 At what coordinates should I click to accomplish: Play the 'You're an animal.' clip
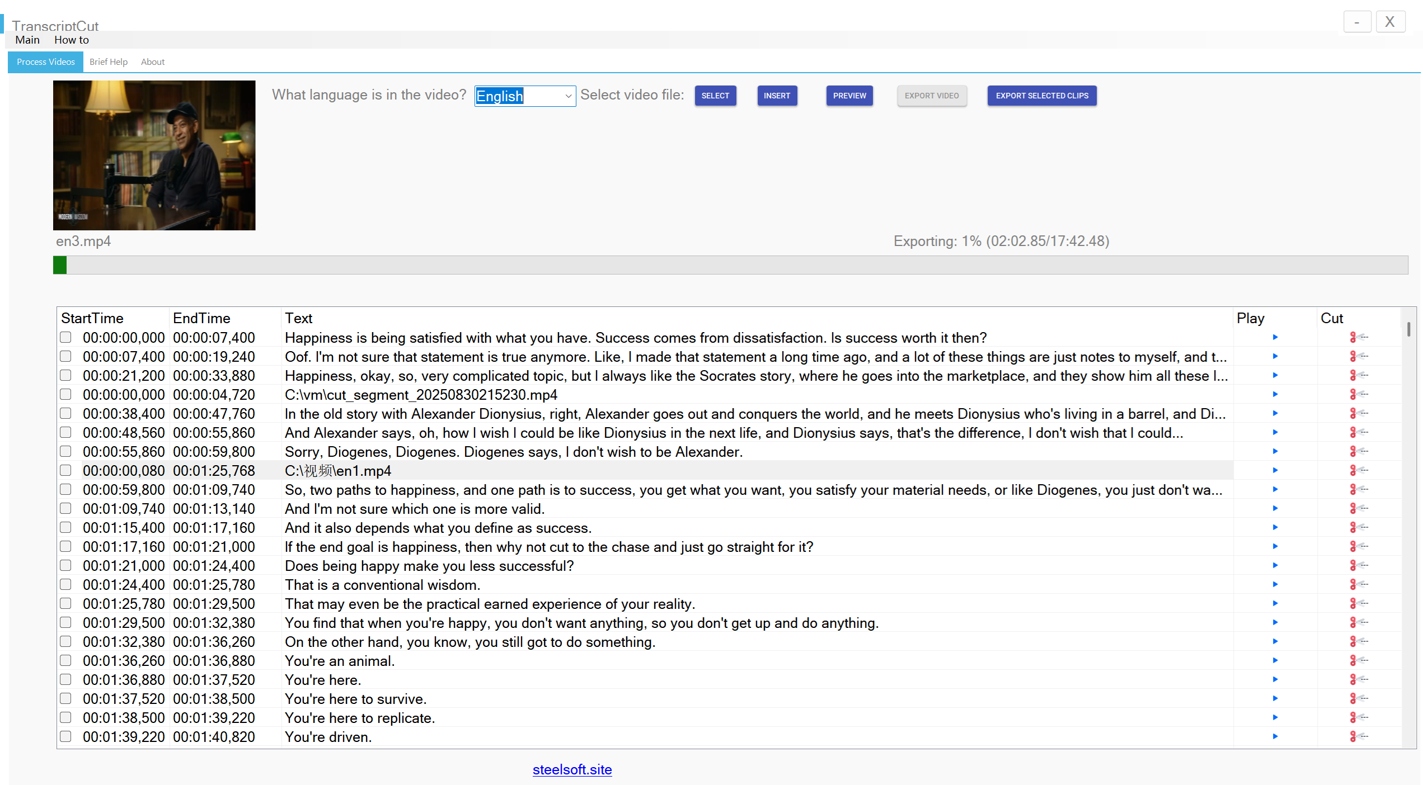[1275, 660]
